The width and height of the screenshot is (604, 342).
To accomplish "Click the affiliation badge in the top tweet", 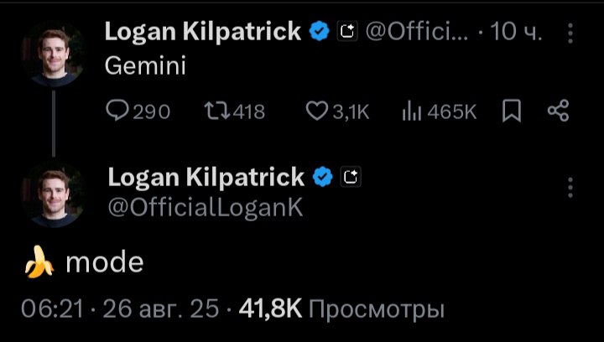I will (346, 33).
